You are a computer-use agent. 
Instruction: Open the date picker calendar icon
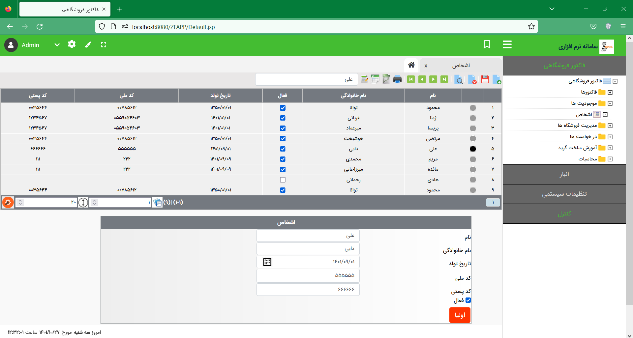click(x=267, y=262)
